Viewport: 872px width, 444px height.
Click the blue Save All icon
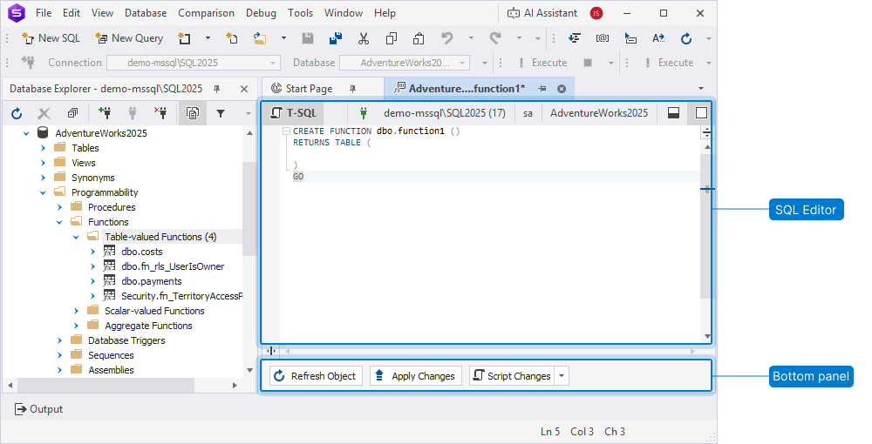pyautogui.click(x=336, y=38)
